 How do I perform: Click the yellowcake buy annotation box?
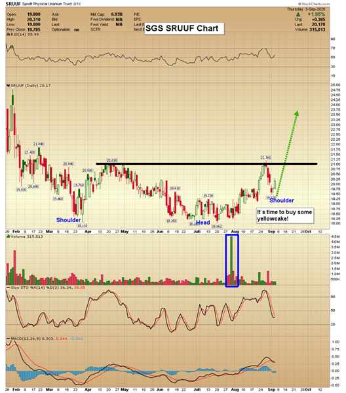(x=285, y=215)
